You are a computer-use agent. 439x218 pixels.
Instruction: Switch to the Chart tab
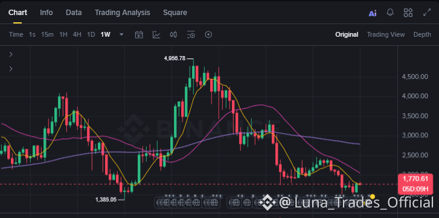[18, 13]
